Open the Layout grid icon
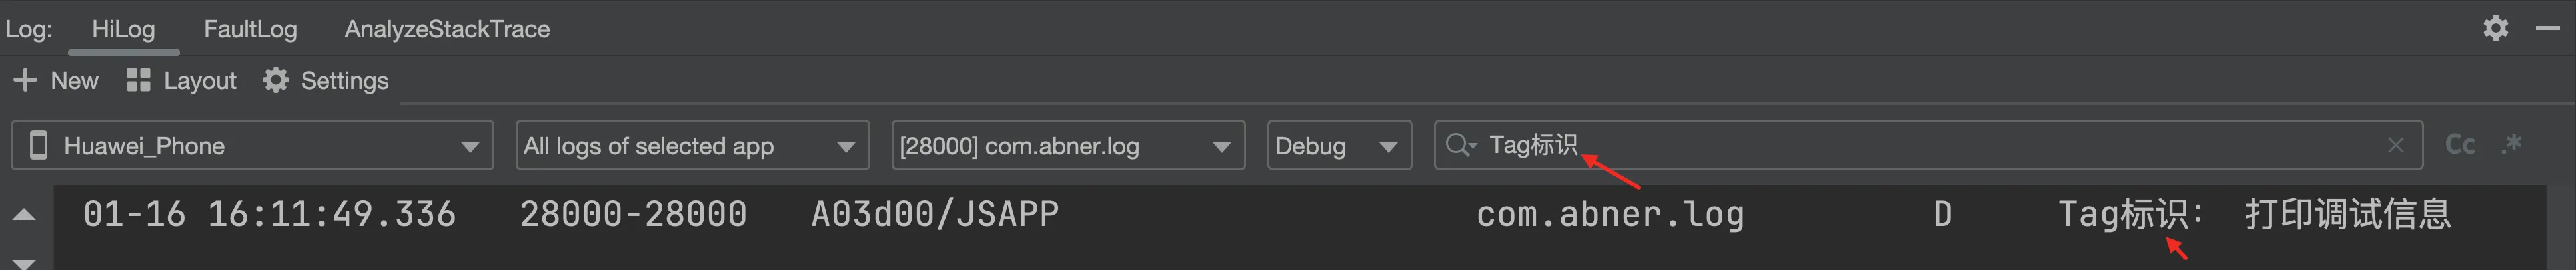The image size is (2576, 270). (x=138, y=80)
